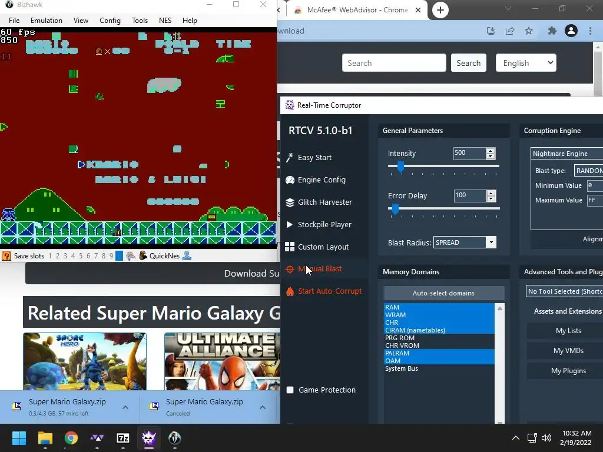The width and height of the screenshot is (603, 452).
Task: Select save slot 3 in Bizhawk
Action: [65, 256]
